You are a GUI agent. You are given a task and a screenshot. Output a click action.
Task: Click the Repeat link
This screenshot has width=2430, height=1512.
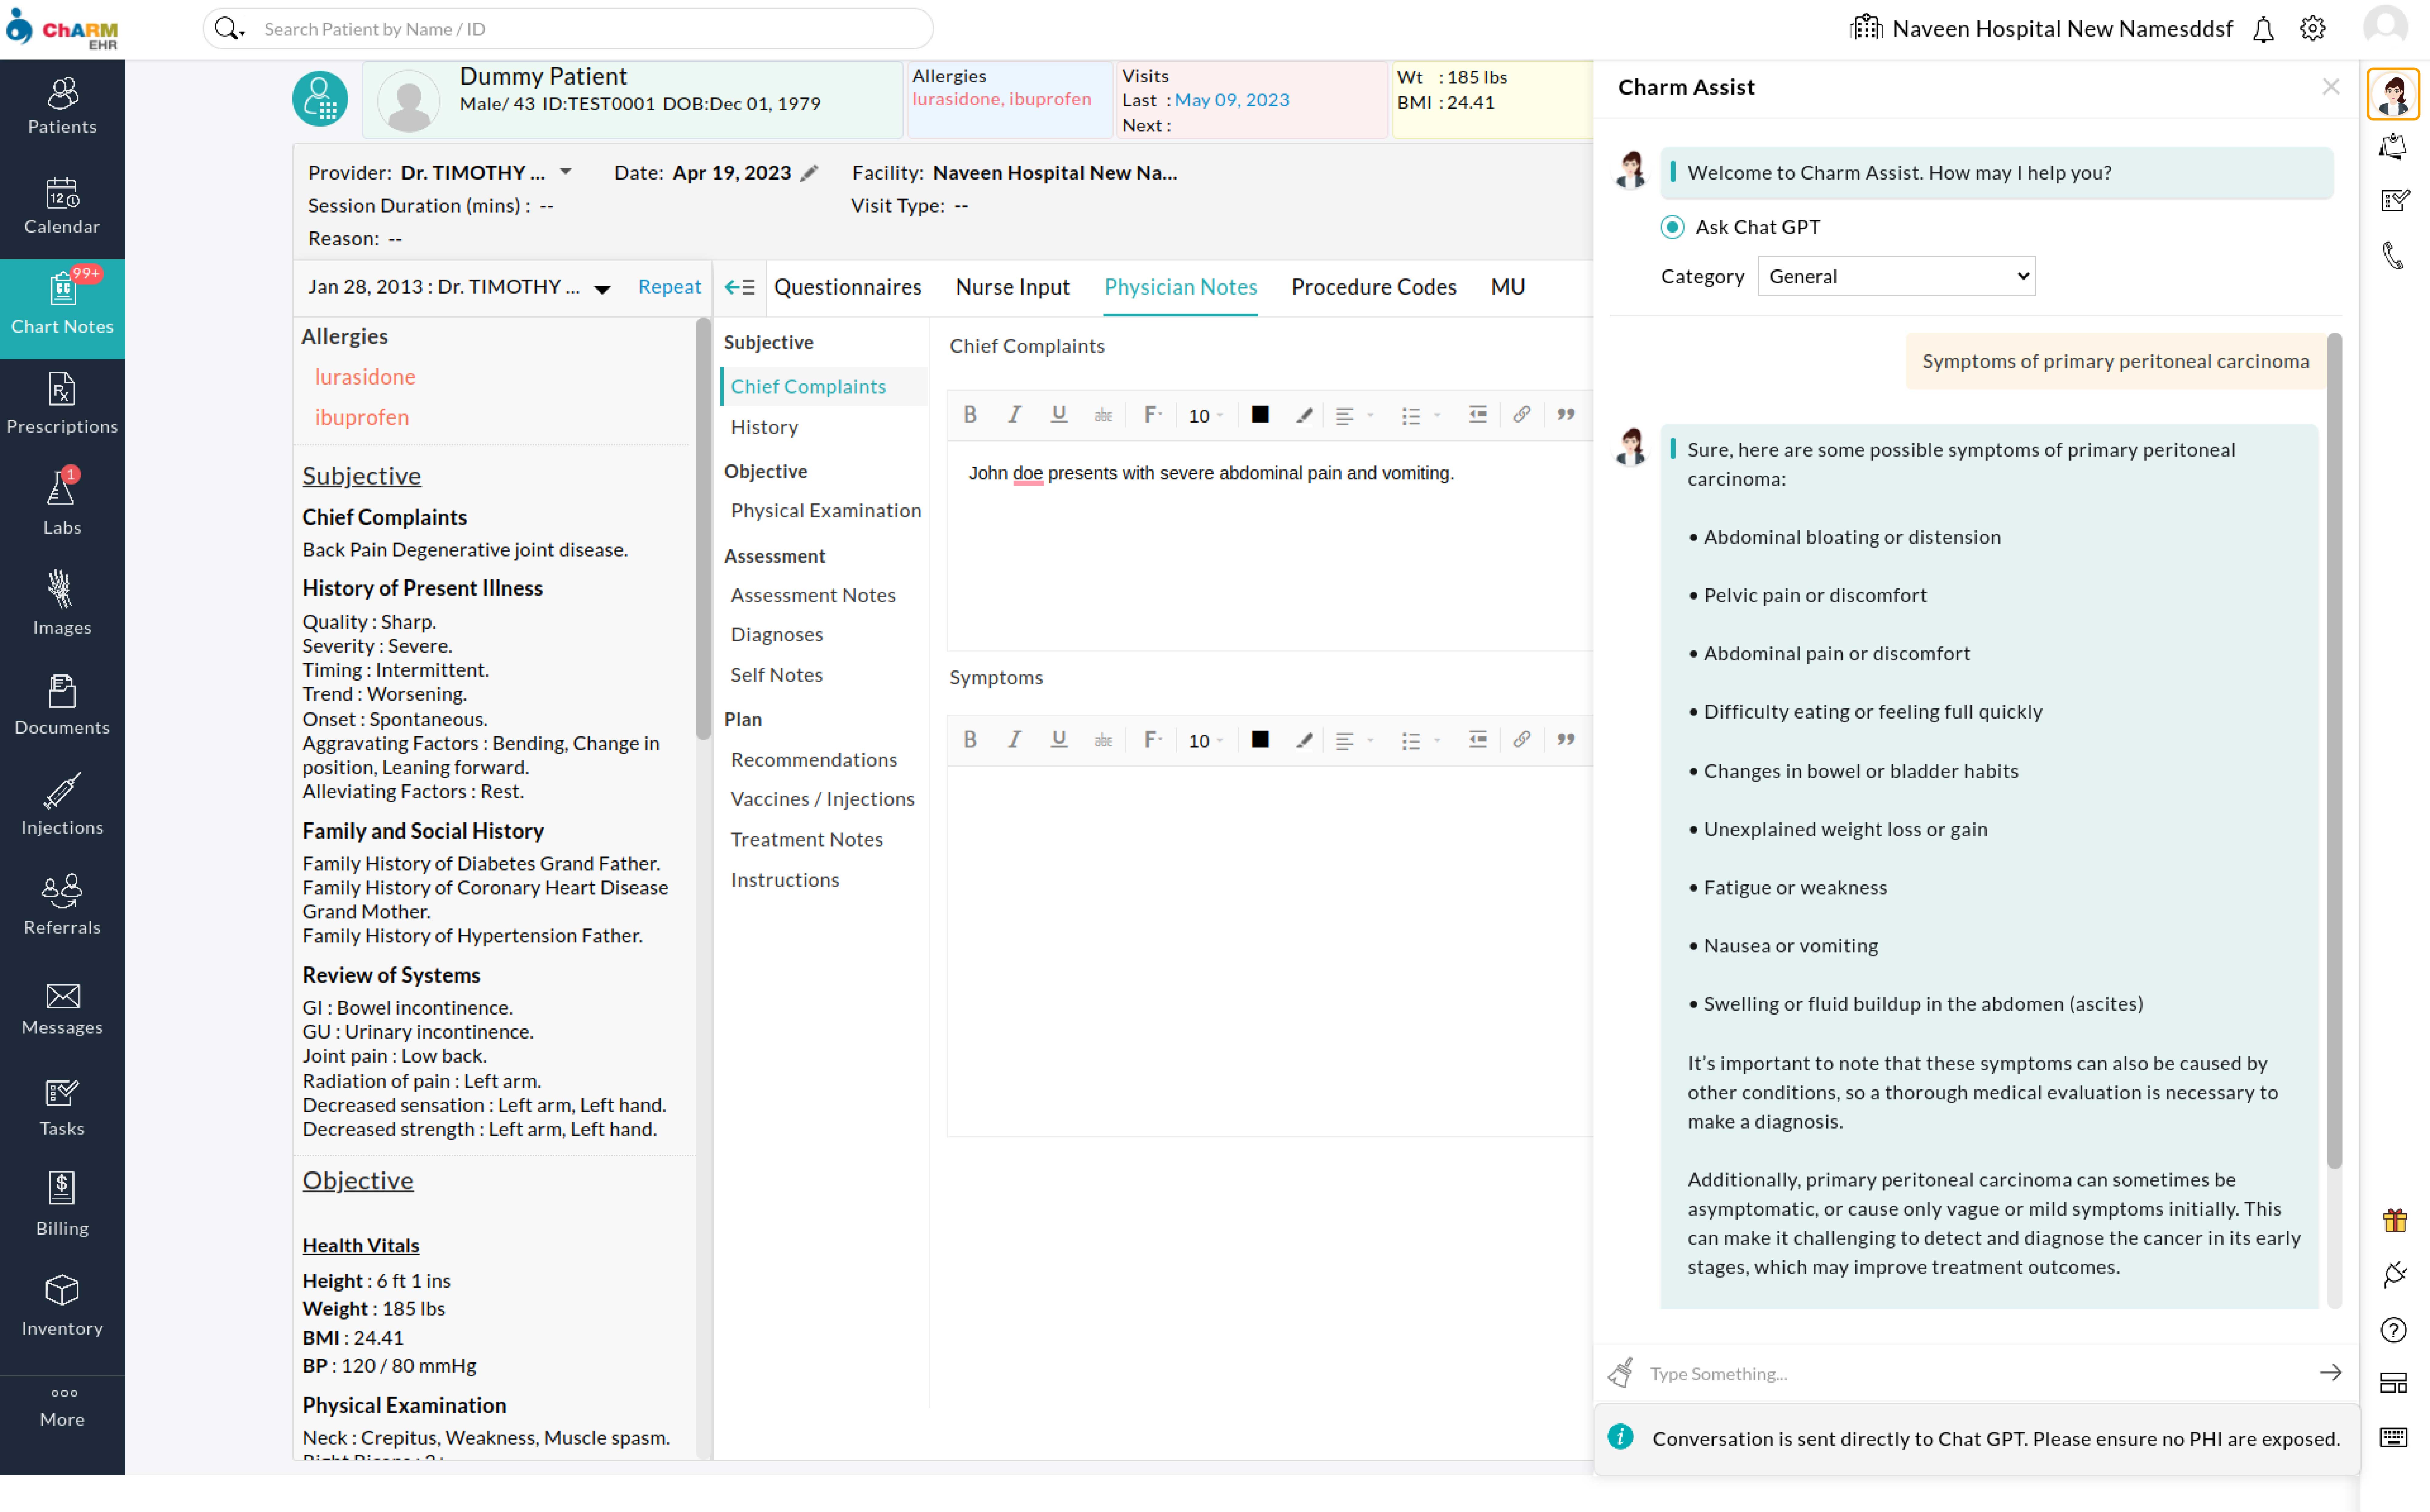(x=669, y=287)
